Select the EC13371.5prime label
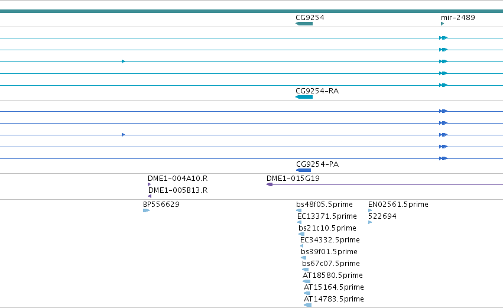503x308 pixels. tap(327, 216)
